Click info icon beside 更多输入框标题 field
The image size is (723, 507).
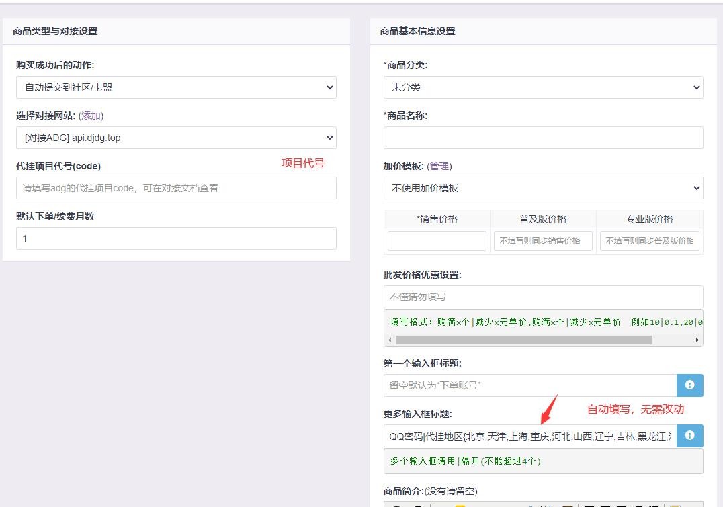pos(689,436)
